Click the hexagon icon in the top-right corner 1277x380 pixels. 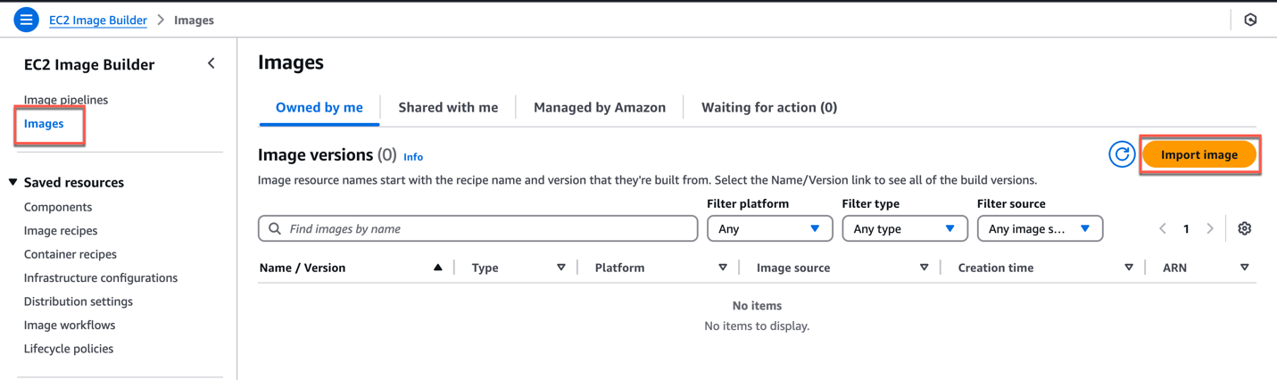pos(1250,20)
